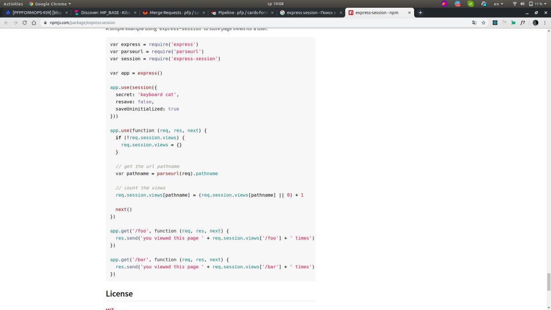Screen dimensions: 551x310
Task: Click the 'keyboard cat' secret string
Action: pyautogui.click(x=157, y=94)
